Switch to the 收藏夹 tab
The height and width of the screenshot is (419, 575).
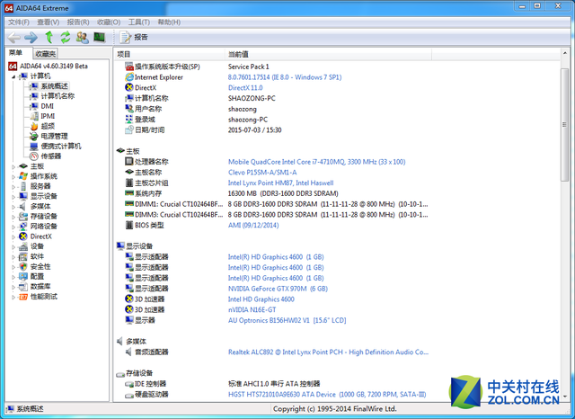coord(45,54)
